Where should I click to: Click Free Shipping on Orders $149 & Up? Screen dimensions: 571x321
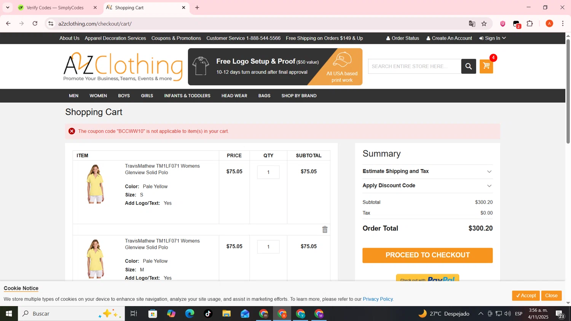click(x=324, y=38)
